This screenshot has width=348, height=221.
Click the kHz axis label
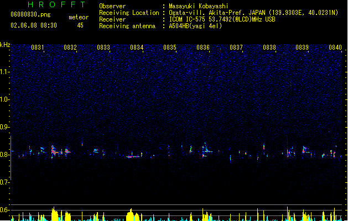[5, 45]
